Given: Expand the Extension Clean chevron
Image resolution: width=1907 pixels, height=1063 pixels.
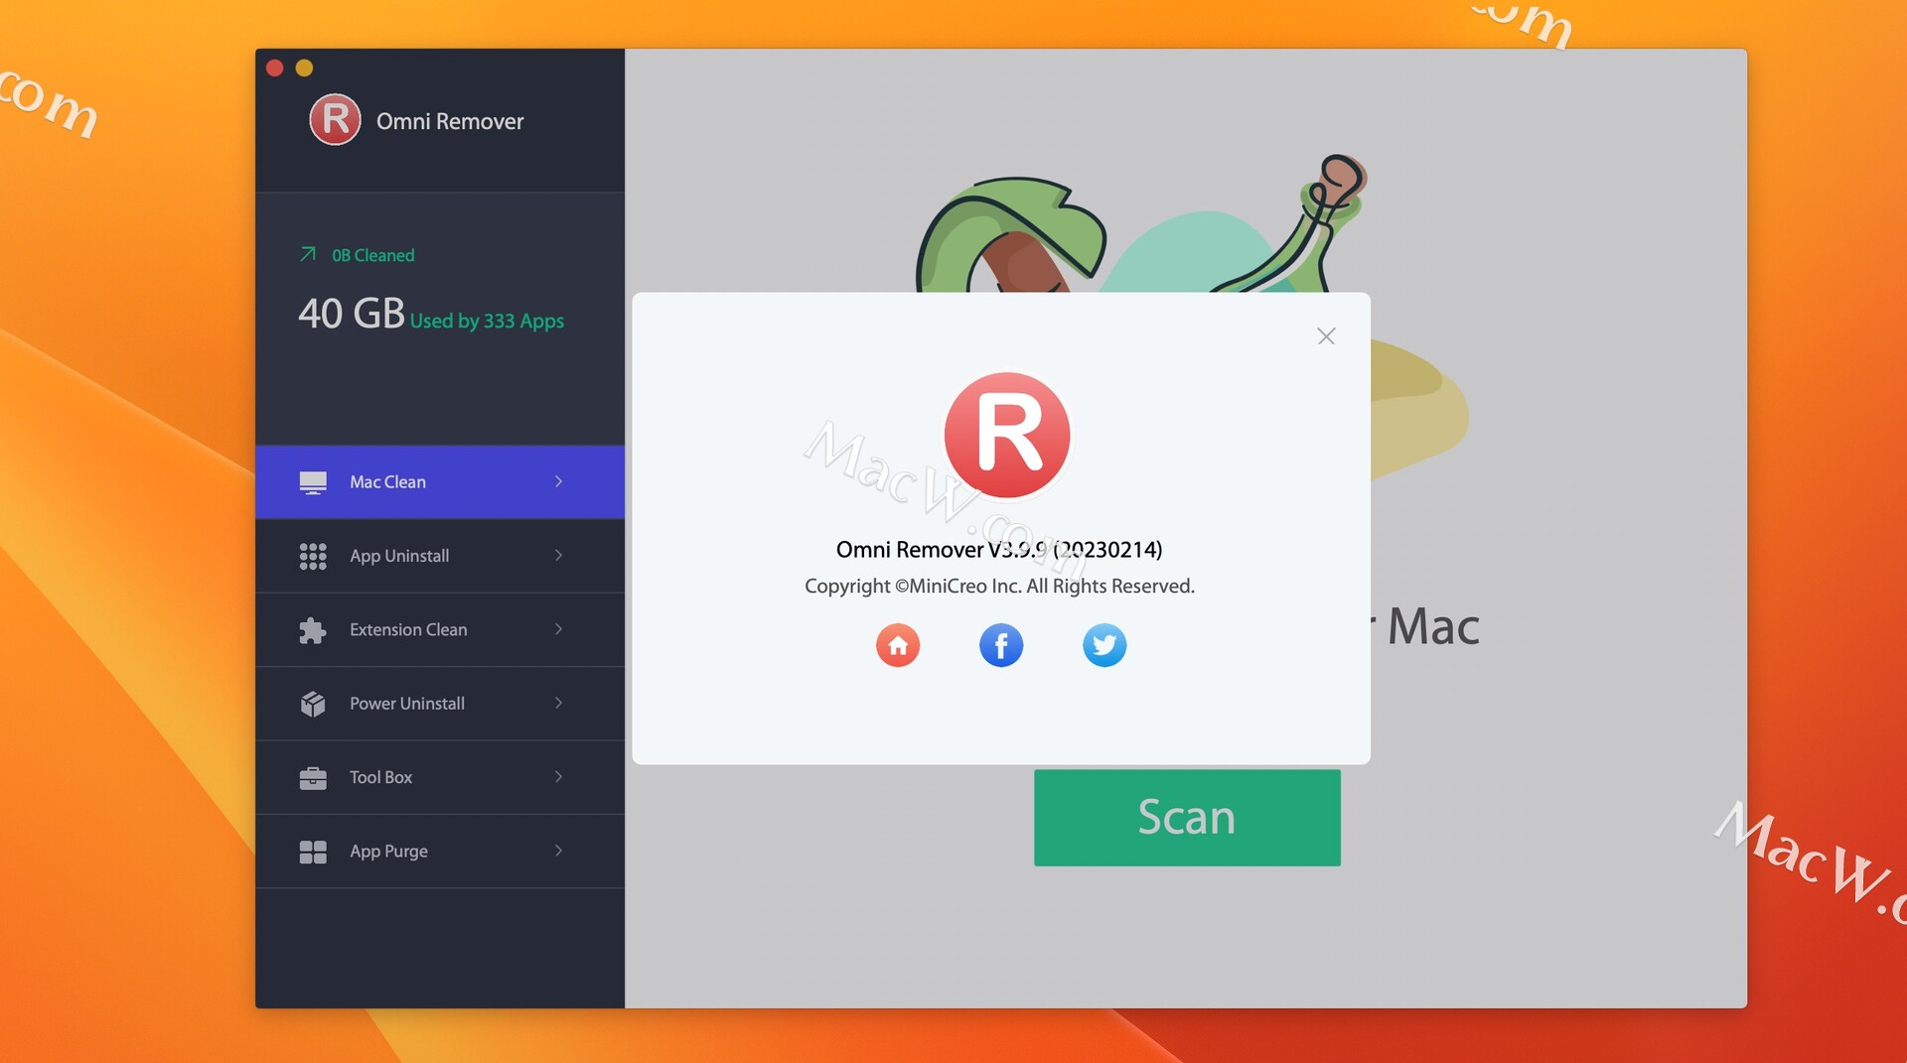Looking at the screenshot, I should point(559,629).
